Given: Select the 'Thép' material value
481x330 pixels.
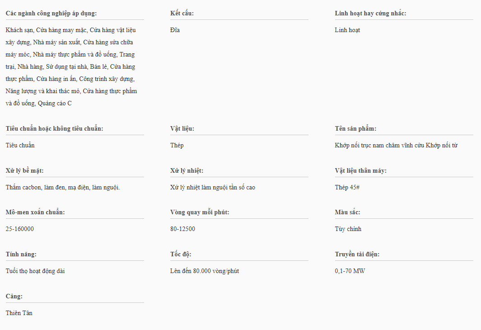Looking at the screenshot, I should 177,146.
